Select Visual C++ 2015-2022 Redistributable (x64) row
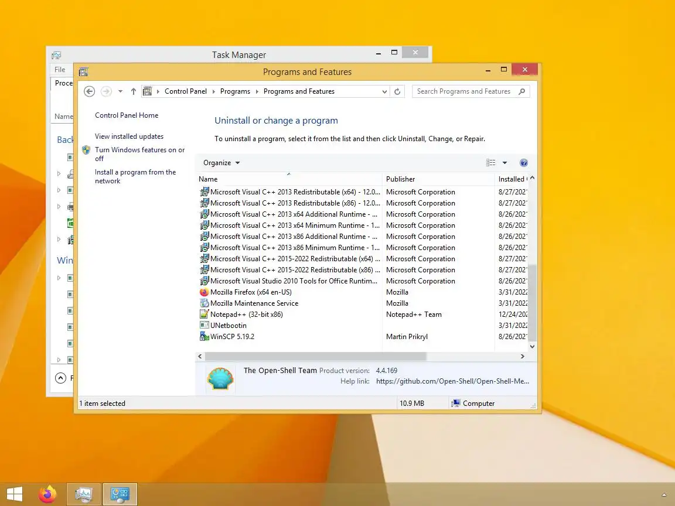675x506 pixels. pyautogui.click(x=363, y=259)
